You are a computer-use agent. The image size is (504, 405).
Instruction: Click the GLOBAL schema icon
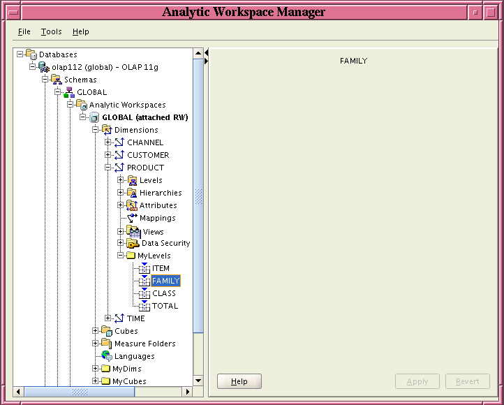[69, 92]
